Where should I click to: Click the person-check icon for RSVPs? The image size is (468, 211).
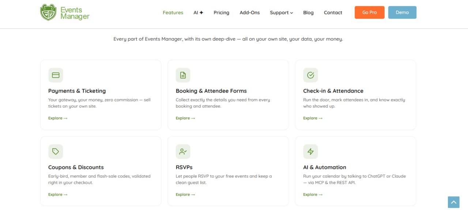click(x=183, y=152)
